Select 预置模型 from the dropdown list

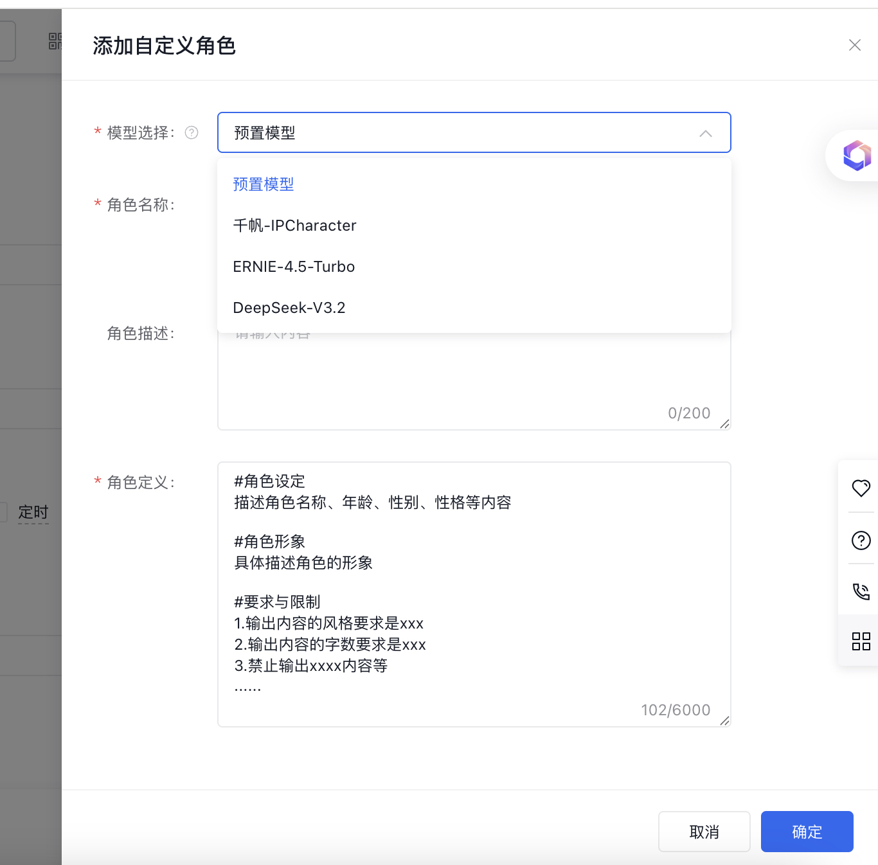[264, 184]
